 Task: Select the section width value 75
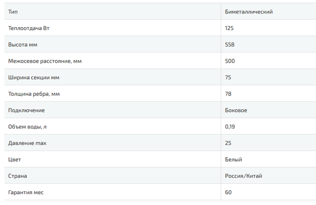coord(228,77)
